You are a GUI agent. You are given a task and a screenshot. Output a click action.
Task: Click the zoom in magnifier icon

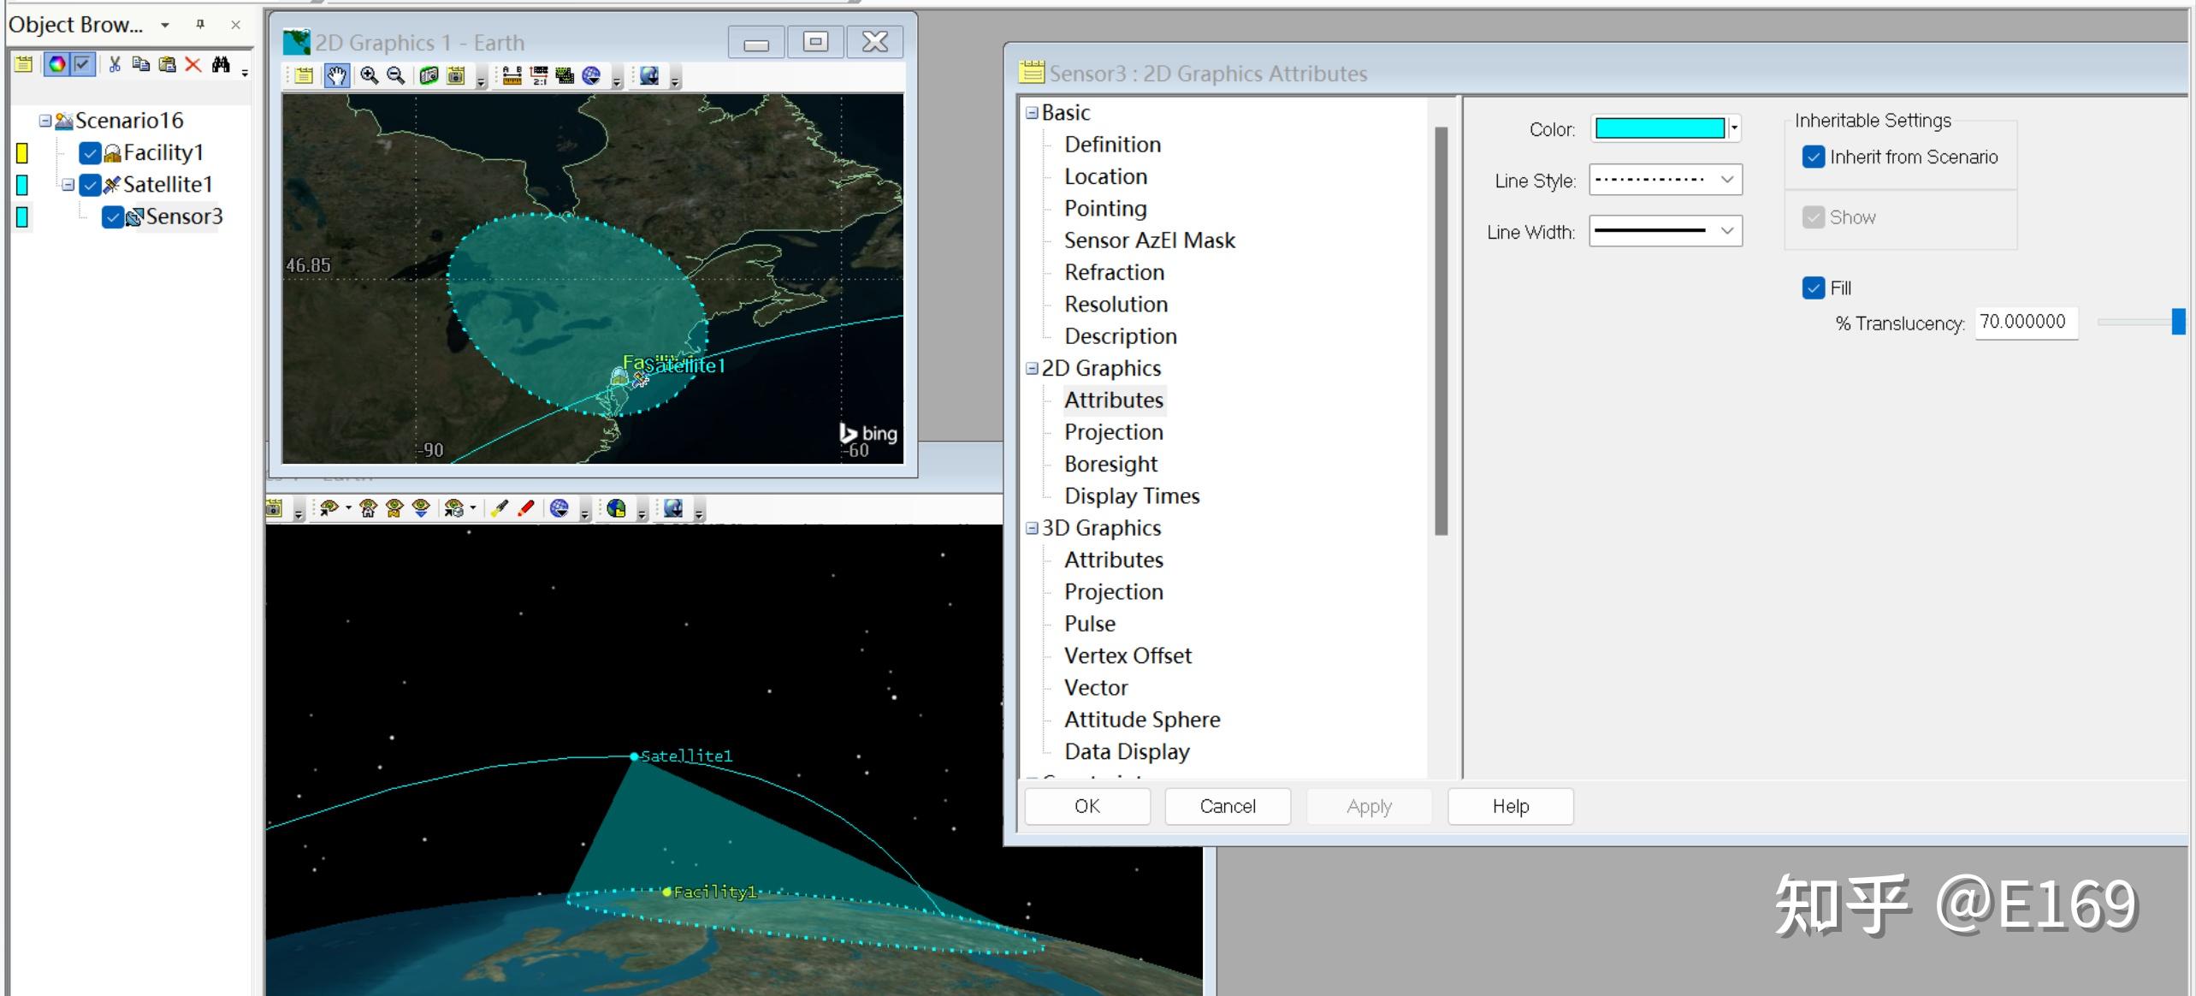(369, 75)
